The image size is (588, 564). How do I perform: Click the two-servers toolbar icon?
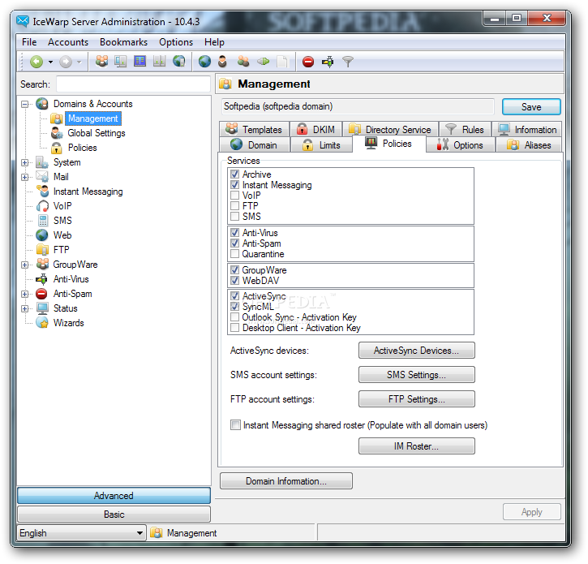pyautogui.click(x=160, y=61)
